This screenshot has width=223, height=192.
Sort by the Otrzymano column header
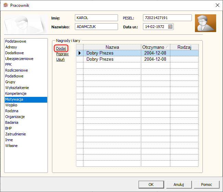tap(156, 47)
